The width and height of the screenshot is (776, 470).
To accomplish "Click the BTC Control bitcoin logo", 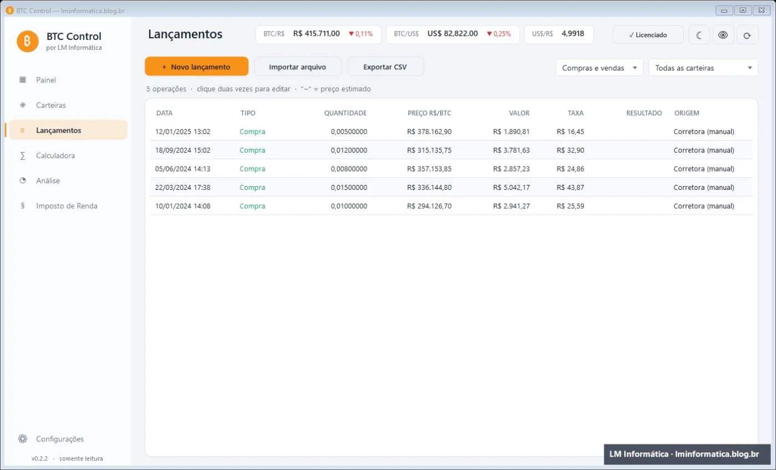I will (28, 42).
